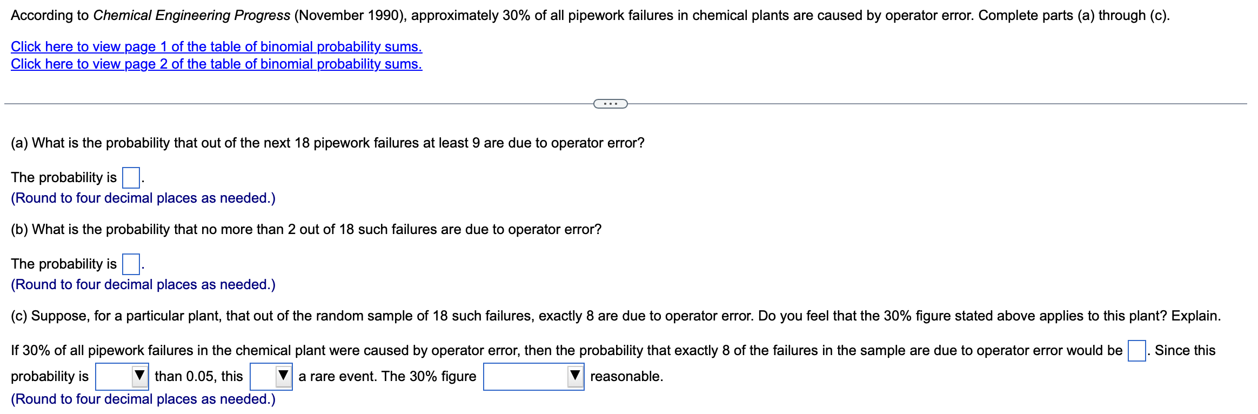
Task: Open the dropdown before 'a rare event'
Action: [271, 376]
